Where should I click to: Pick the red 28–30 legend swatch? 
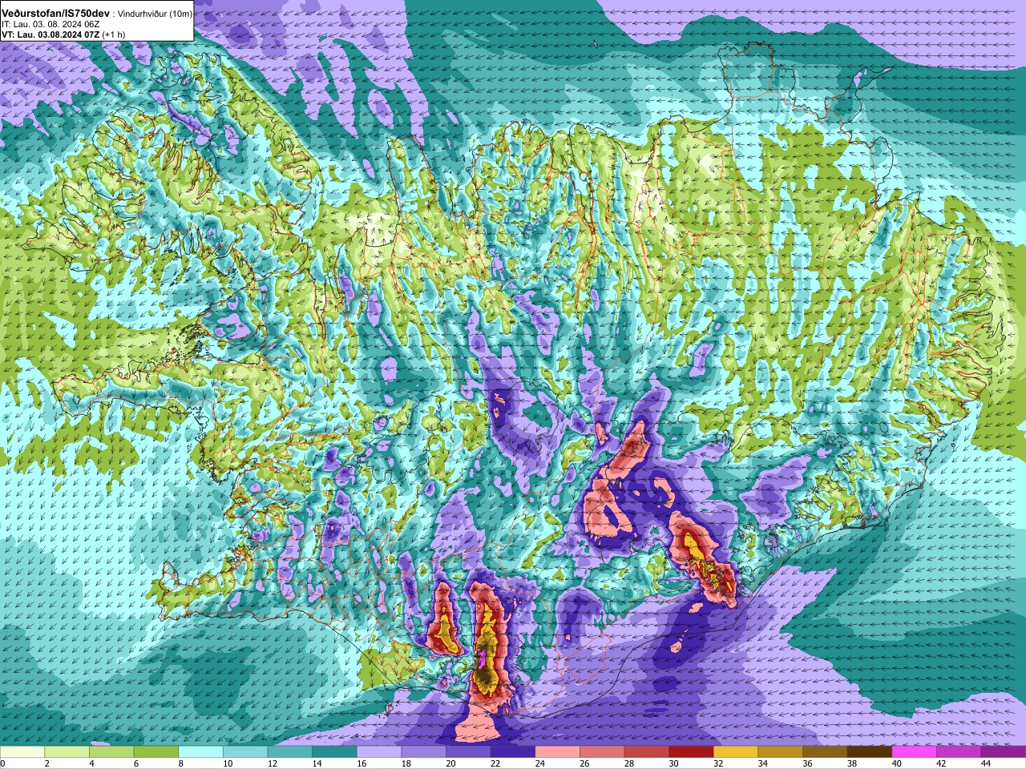click(647, 752)
